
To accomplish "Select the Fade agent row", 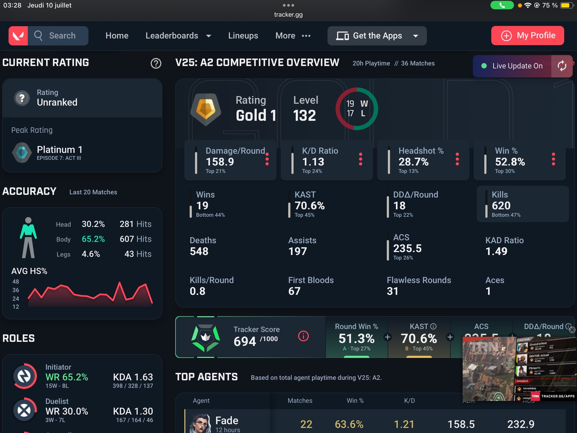I will pos(375,421).
